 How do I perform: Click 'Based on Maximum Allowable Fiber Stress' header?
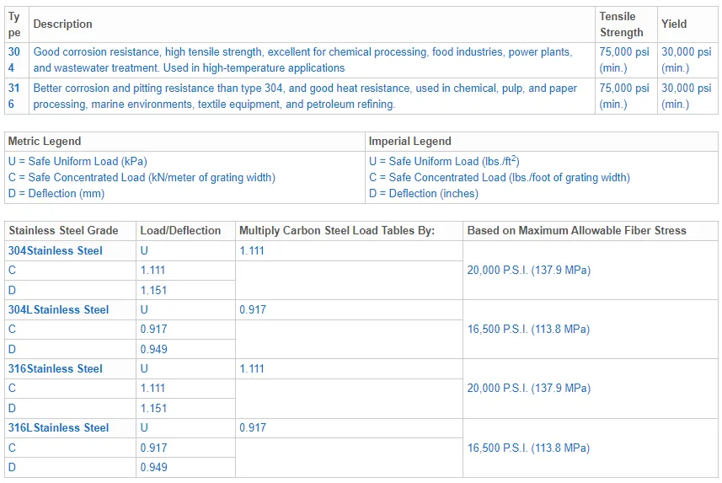[x=576, y=230]
